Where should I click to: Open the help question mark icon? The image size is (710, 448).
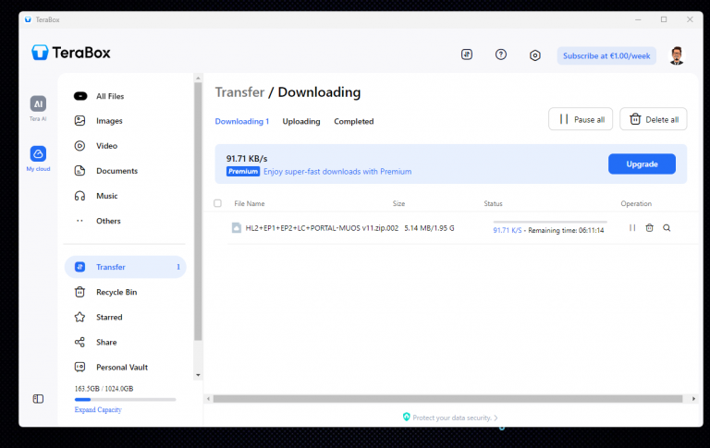[501, 54]
